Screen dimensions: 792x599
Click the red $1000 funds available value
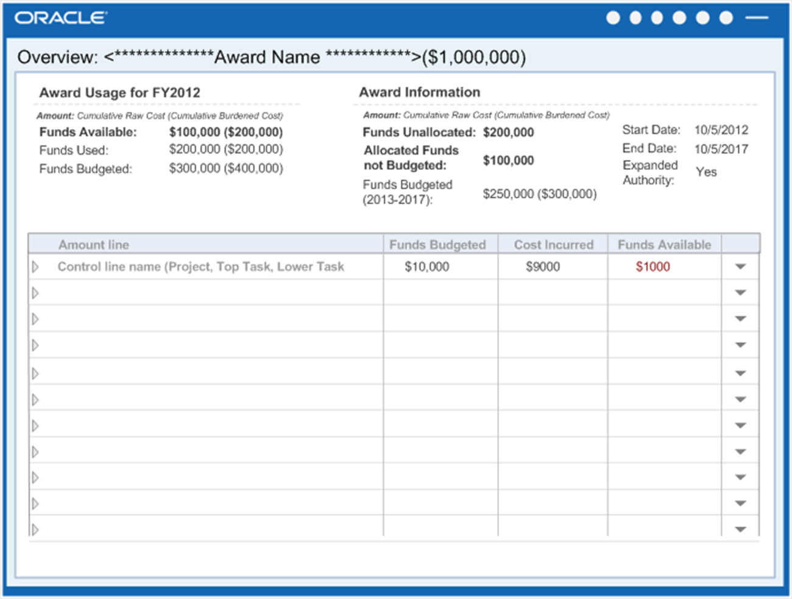pyautogui.click(x=652, y=267)
